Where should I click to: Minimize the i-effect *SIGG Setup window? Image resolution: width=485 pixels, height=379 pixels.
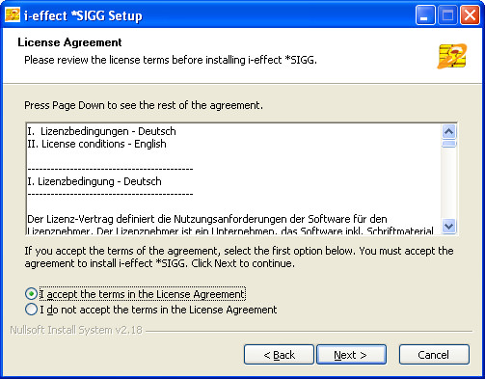pyautogui.click(x=425, y=15)
